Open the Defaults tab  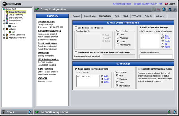148,16
